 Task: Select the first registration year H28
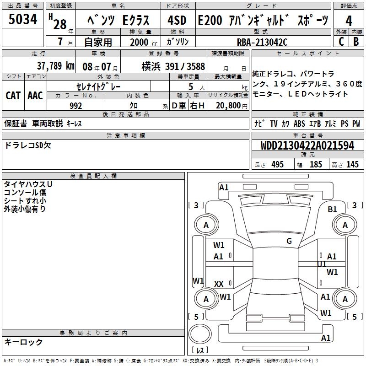(x=58, y=22)
